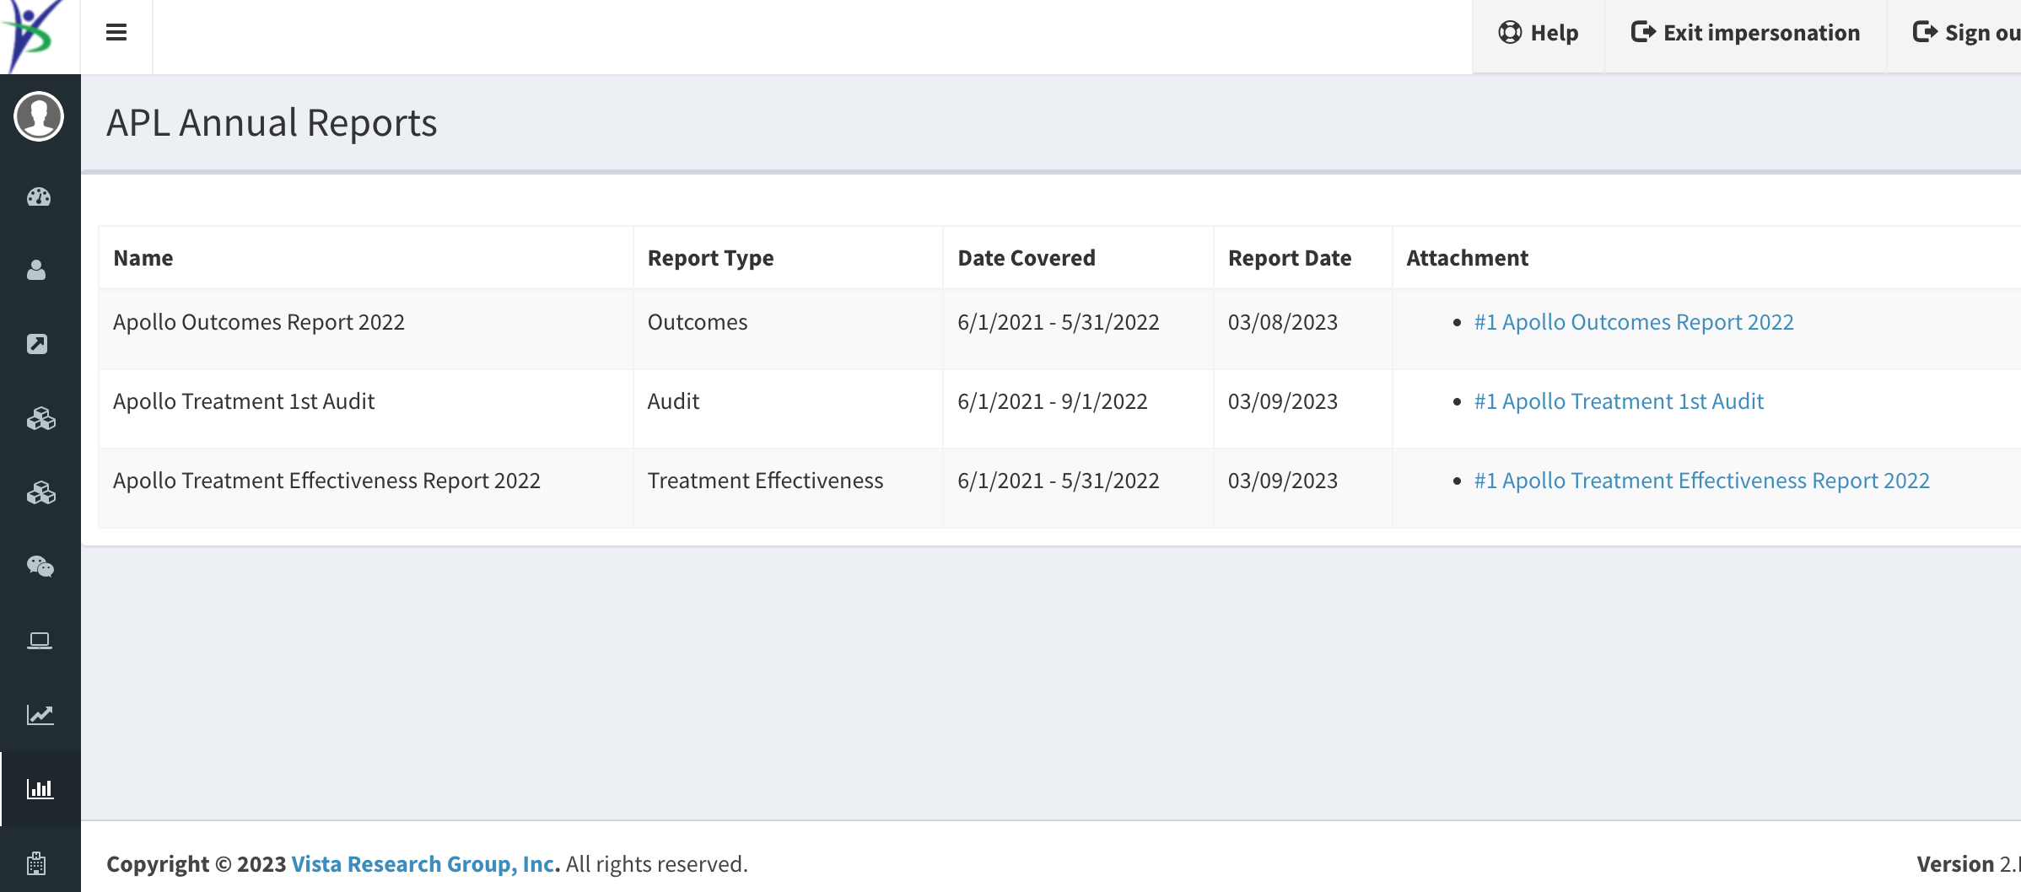Visit the Vista Research Group link
2021x892 pixels.
(x=423, y=863)
